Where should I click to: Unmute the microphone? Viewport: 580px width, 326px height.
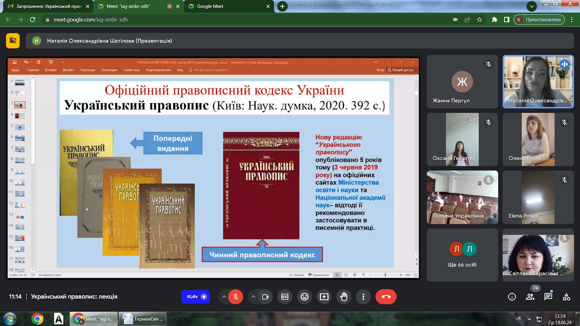click(236, 297)
